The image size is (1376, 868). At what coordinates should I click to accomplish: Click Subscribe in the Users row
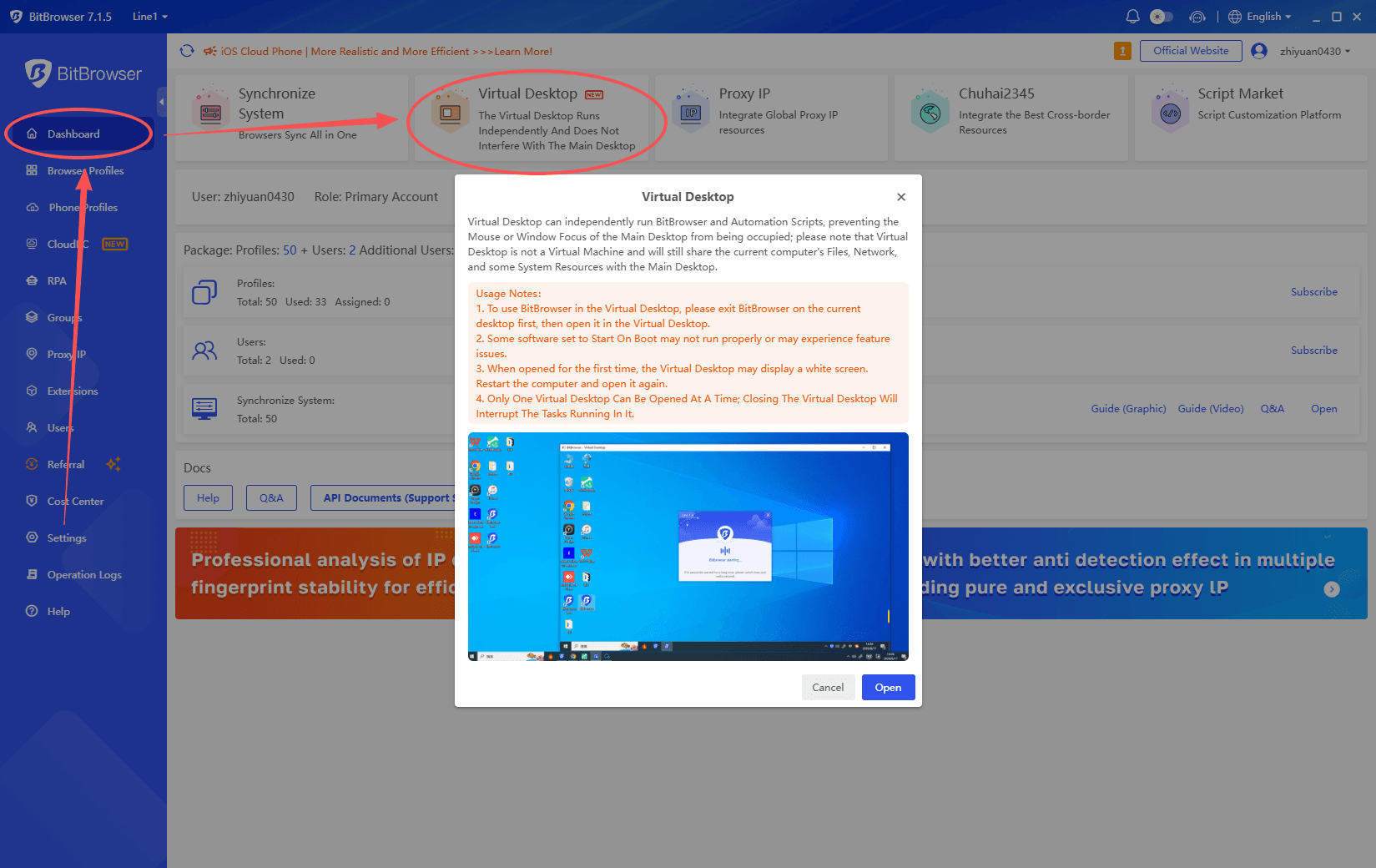coord(1313,351)
